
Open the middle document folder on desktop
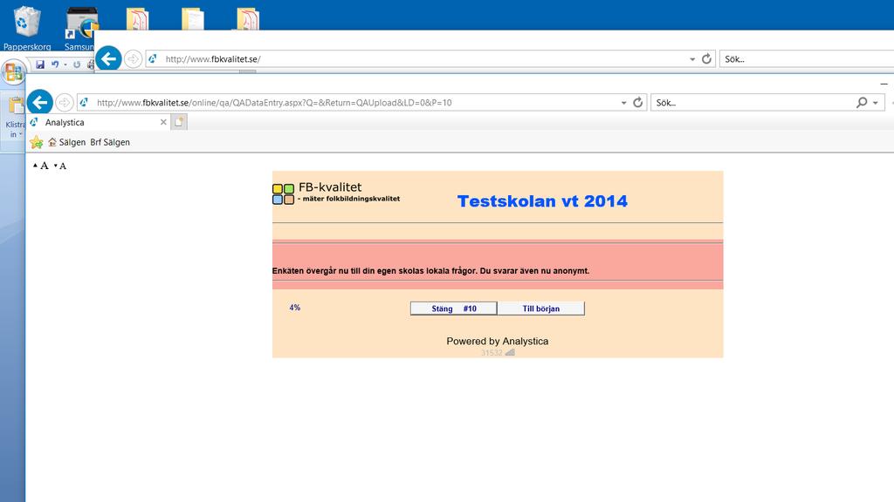pyautogui.click(x=193, y=18)
